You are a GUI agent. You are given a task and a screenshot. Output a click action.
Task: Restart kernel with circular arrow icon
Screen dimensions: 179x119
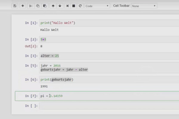[x=80, y=6]
